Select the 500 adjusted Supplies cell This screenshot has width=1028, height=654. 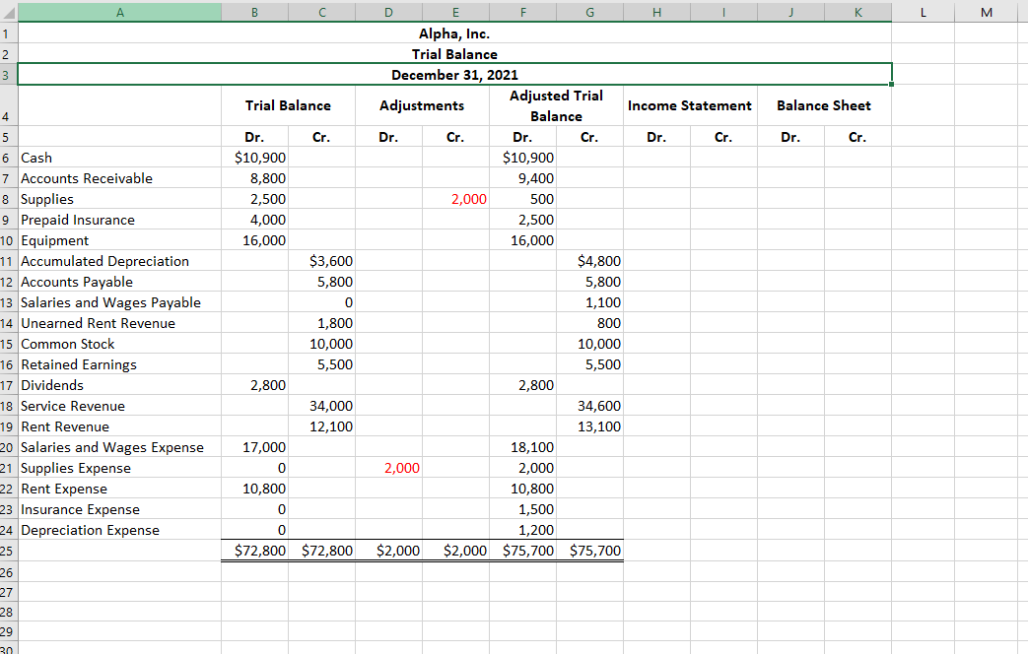tap(522, 199)
